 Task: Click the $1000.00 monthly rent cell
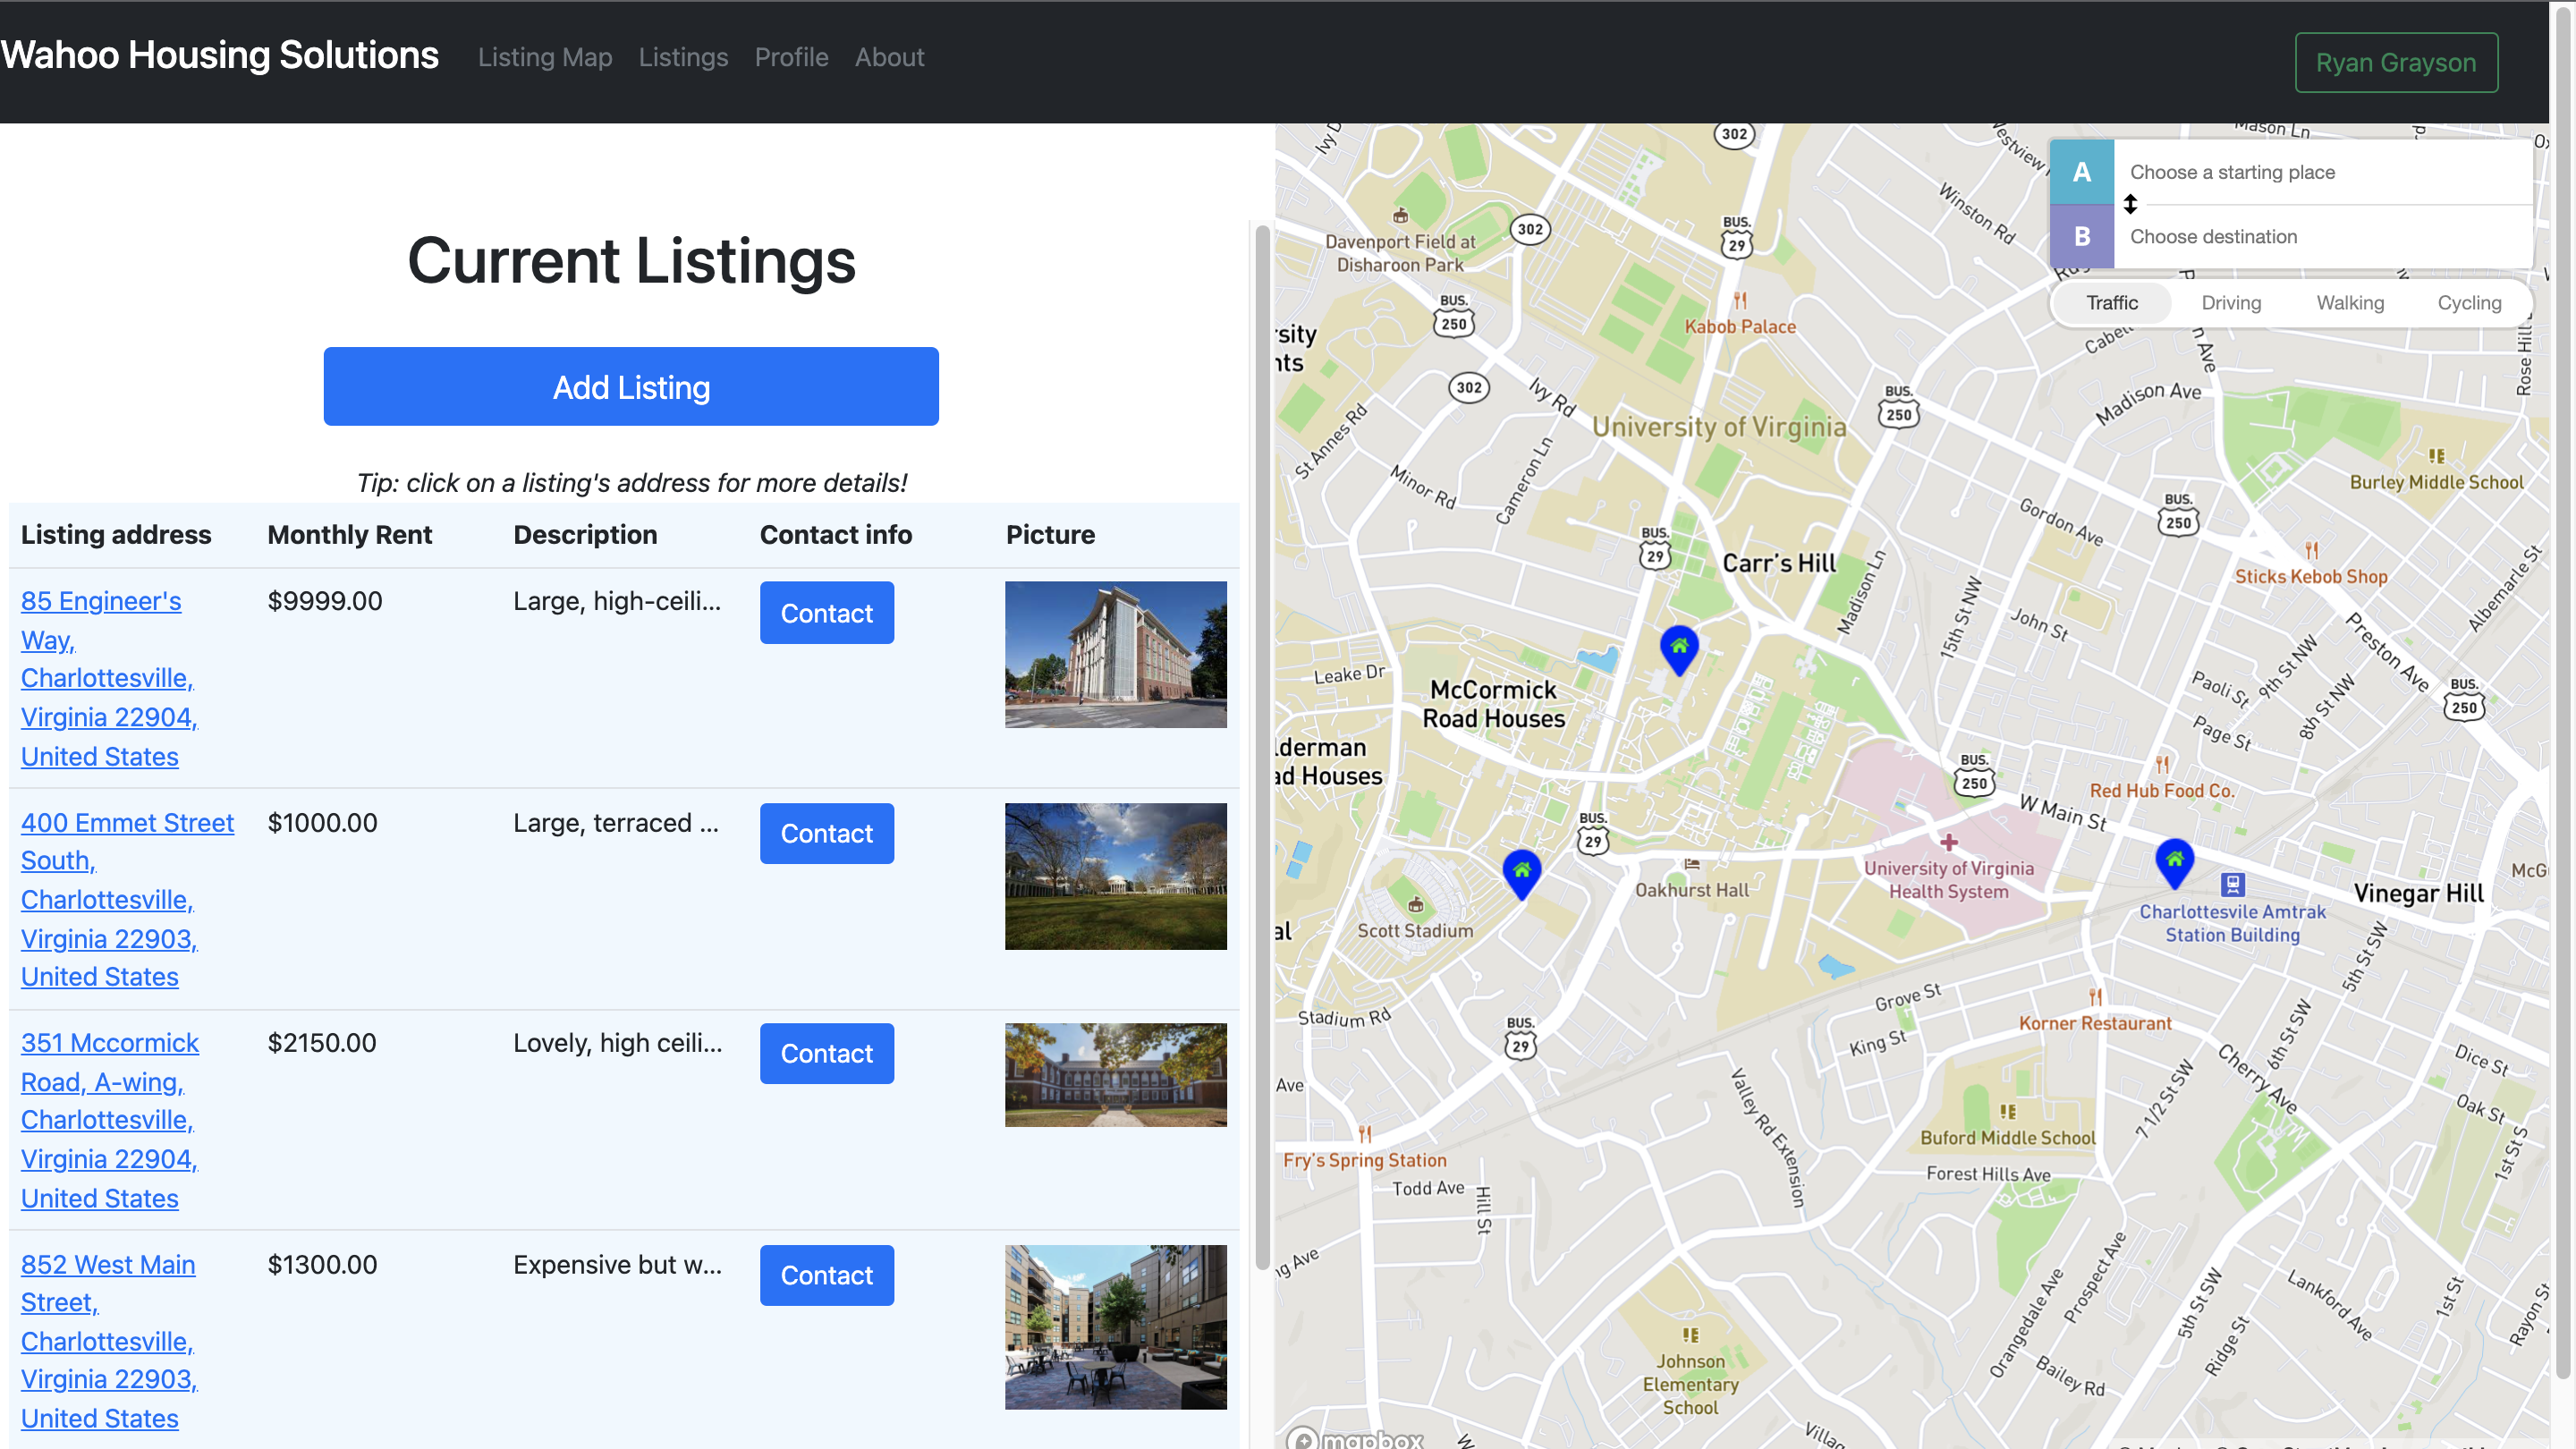322,824
